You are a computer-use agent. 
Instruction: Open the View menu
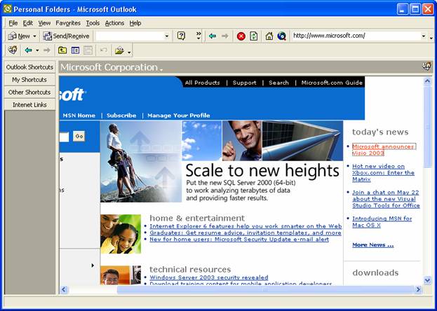(x=44, y=23)
